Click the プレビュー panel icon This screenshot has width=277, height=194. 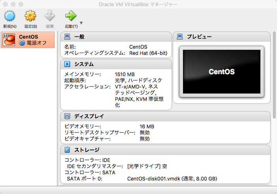coord(180,37)
